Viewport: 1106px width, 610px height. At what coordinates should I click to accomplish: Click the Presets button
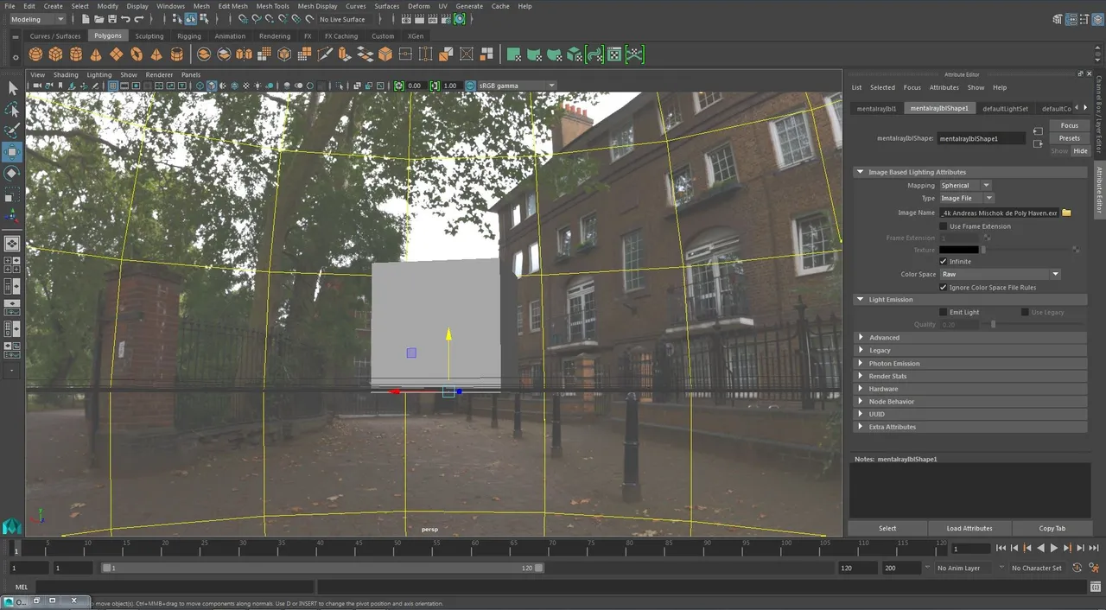(1070, 138)
